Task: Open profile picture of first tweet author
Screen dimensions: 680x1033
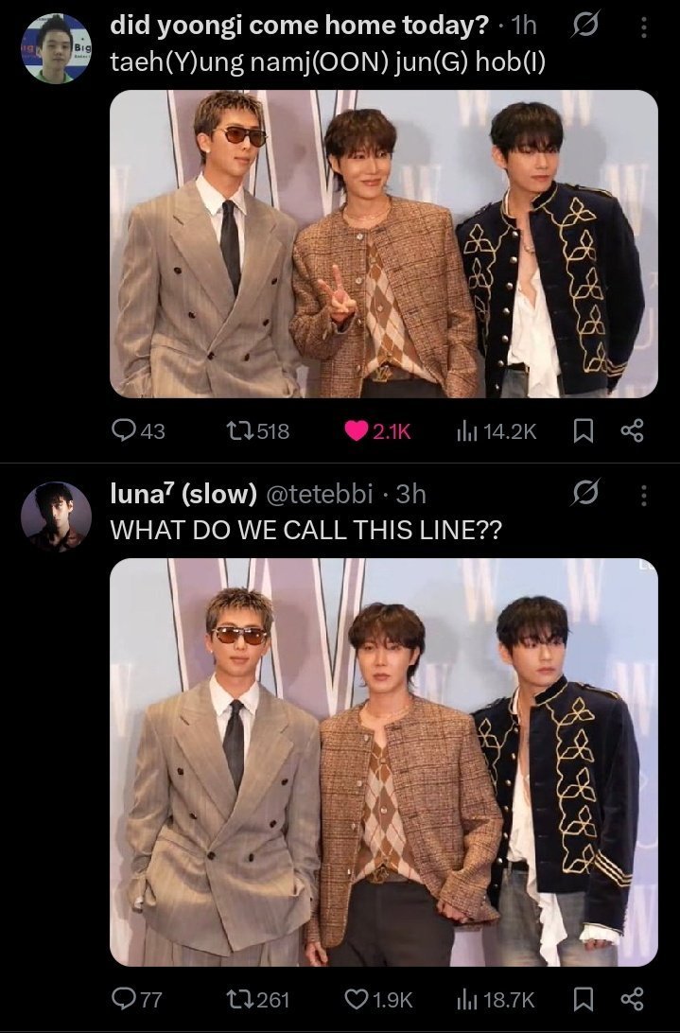Action: pyautogui.click(x=56, y=49)
